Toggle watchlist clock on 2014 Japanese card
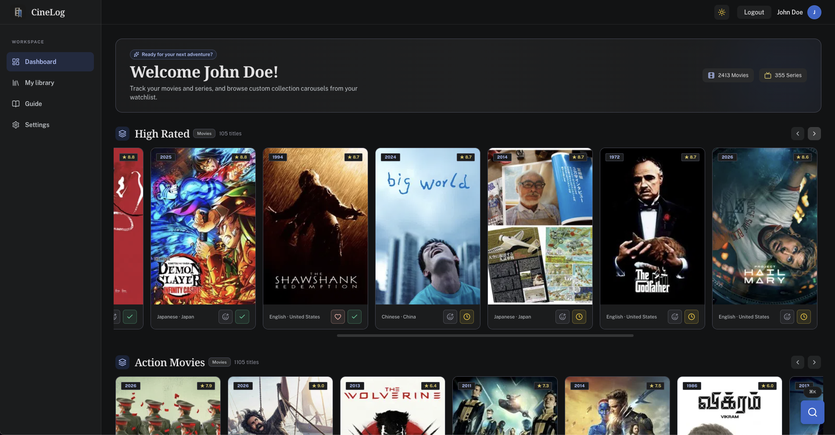This screenshot has width=835, height=435. [x=579, y=317]
